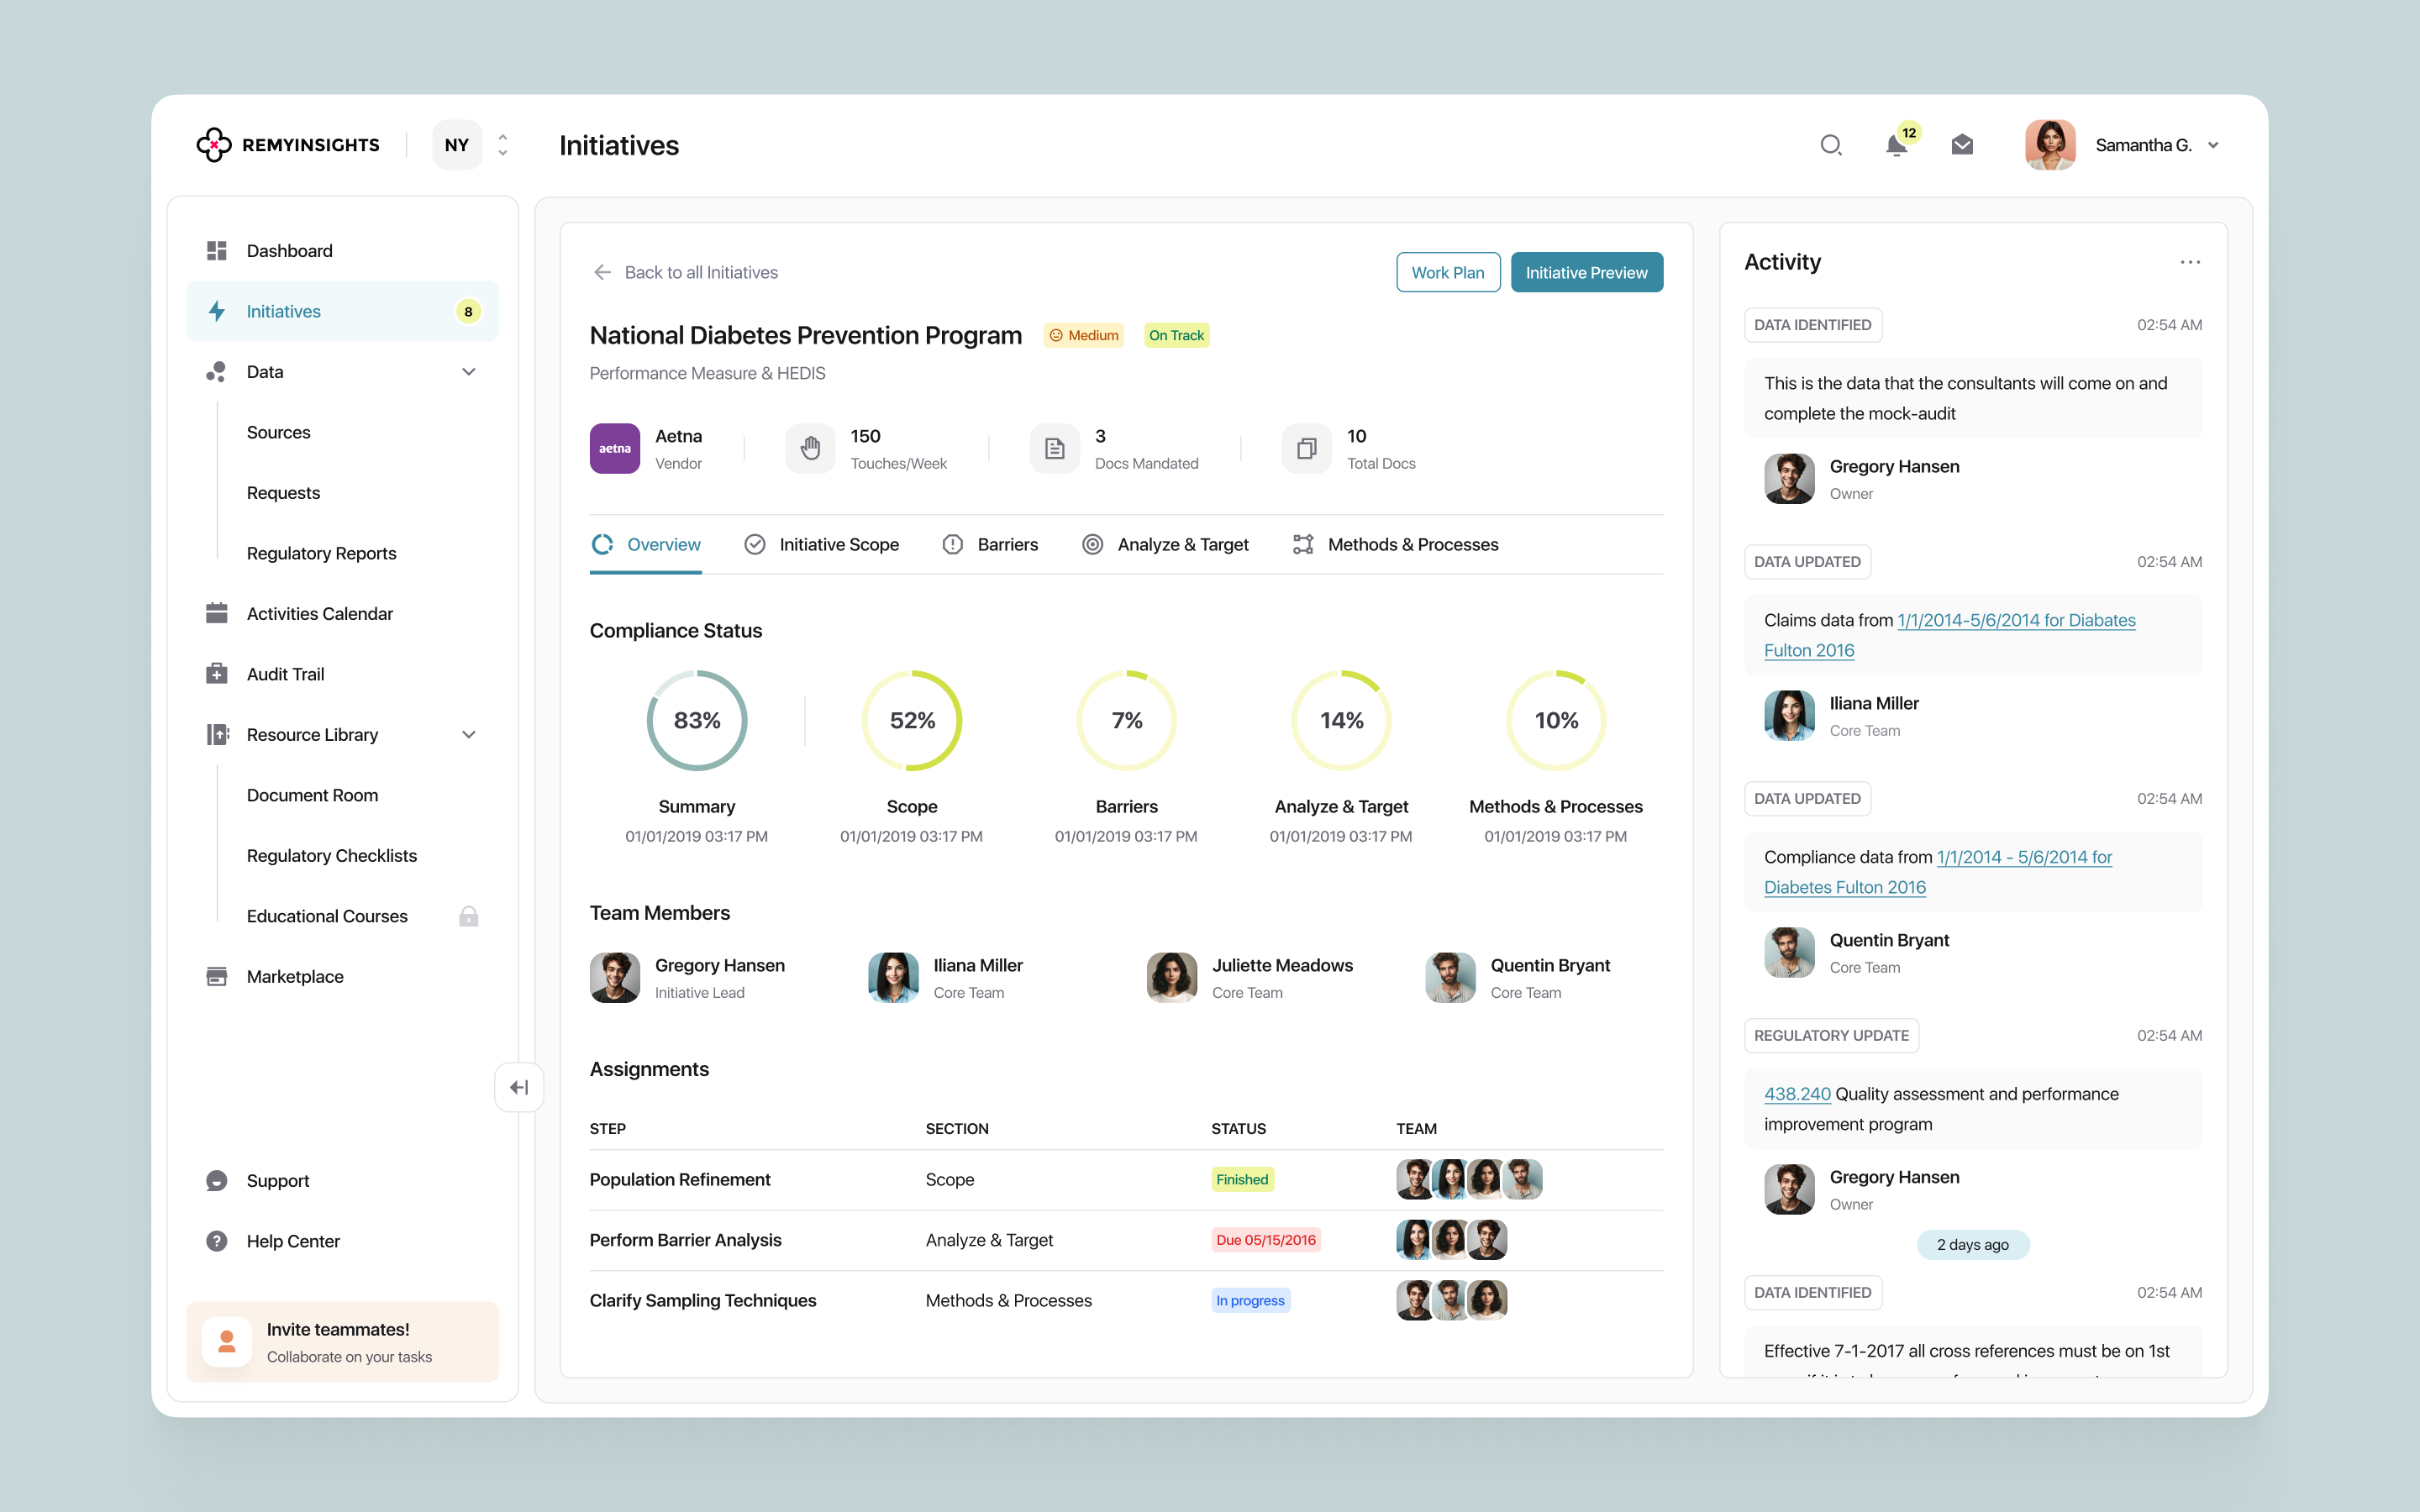Click the Due 05/15/2016 status tag
Viewport: 2420px width, 1512px height.
(1266, 1240)
